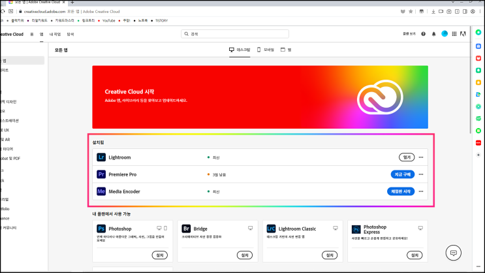Click the blue buy-now button for Premiere Pro
Viewport: 485px width, 273px height.
click(402, 174)
